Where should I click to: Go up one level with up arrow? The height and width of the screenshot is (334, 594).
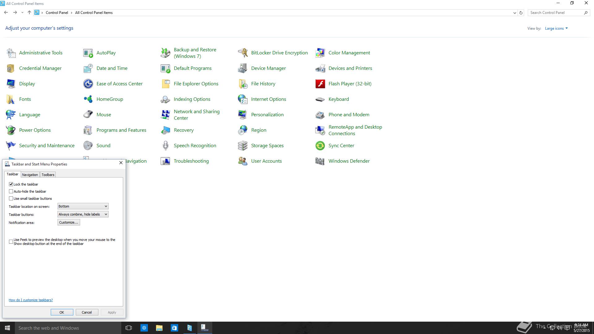click(29, 13)
